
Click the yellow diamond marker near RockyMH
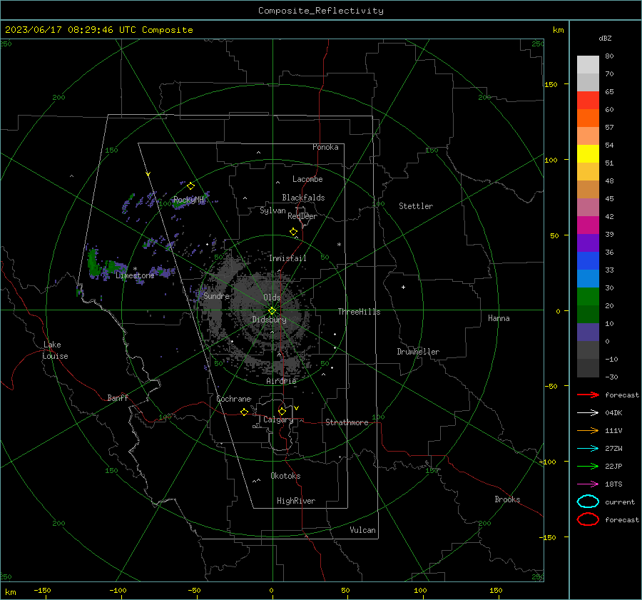[x=190, y=186]
